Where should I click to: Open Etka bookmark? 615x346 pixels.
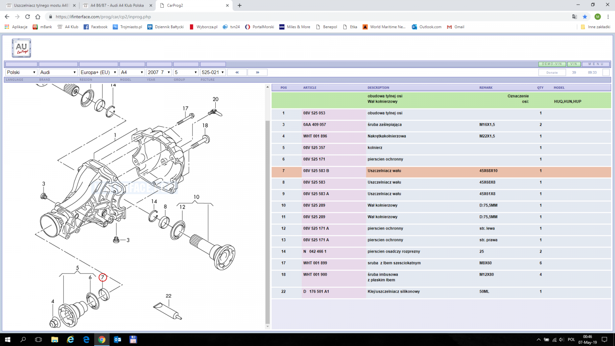click(x=350, y=27)
